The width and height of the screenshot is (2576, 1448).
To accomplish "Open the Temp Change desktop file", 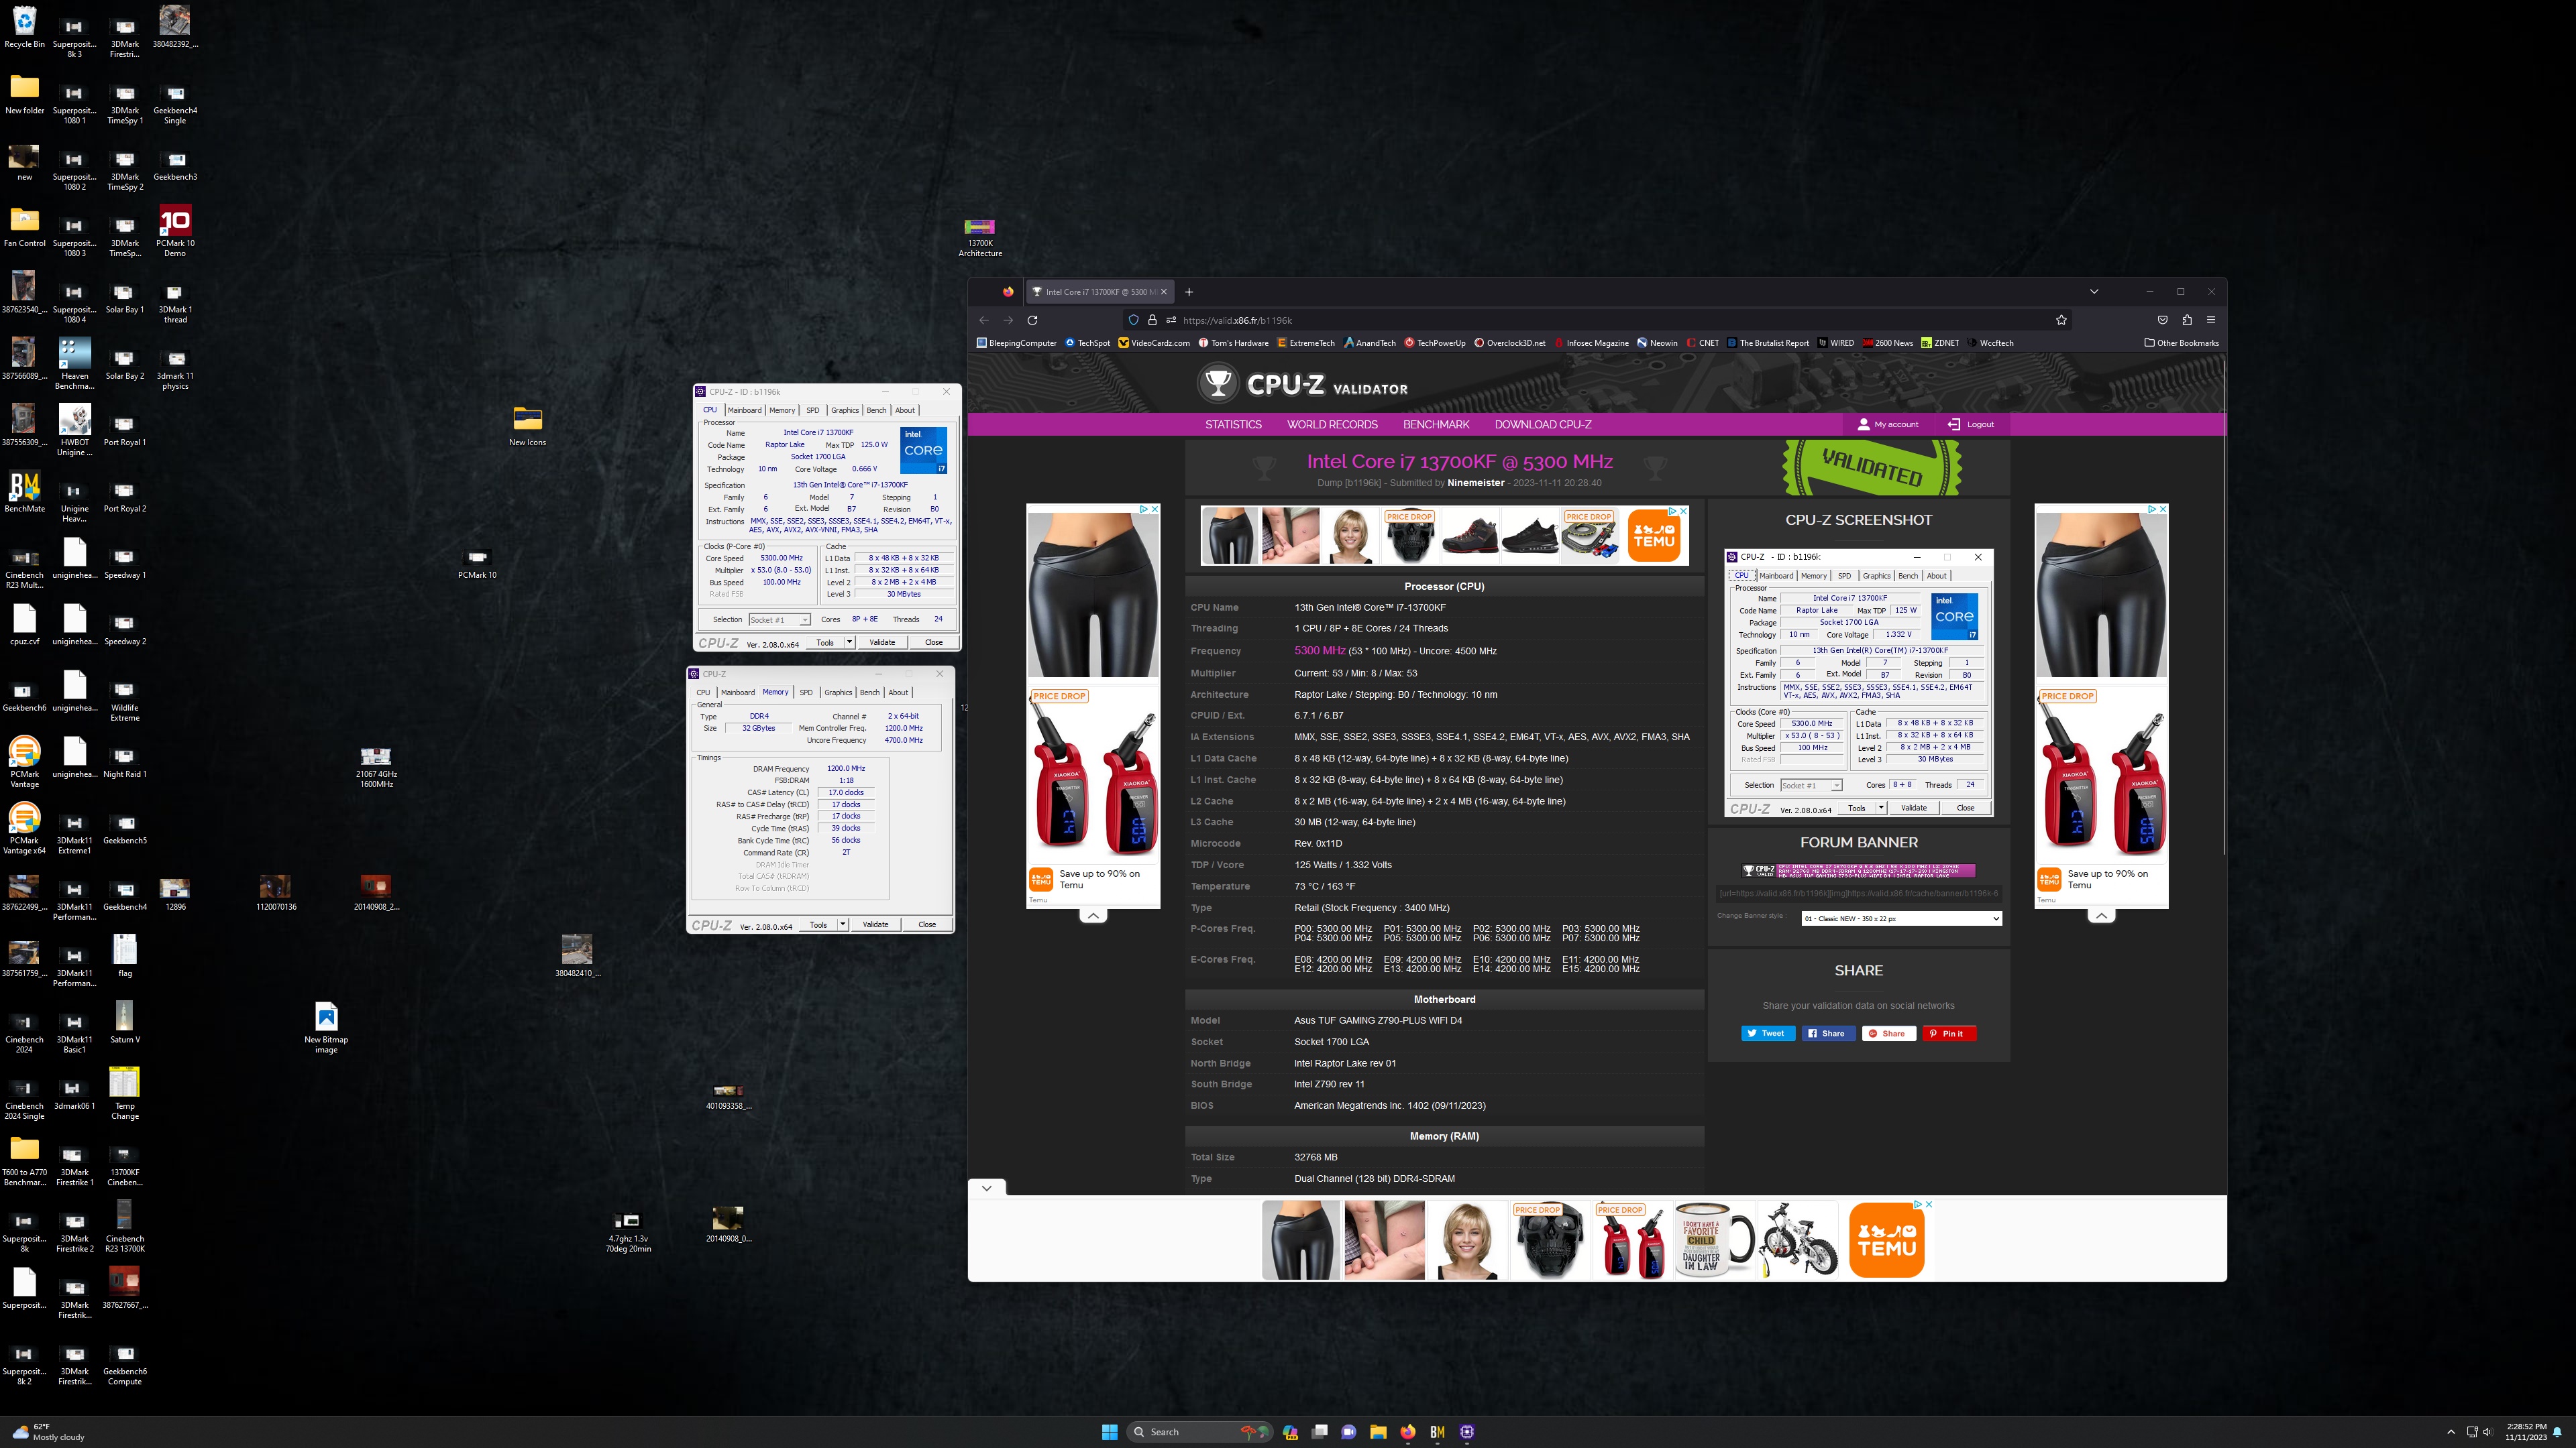I will tap(125, 1093).
